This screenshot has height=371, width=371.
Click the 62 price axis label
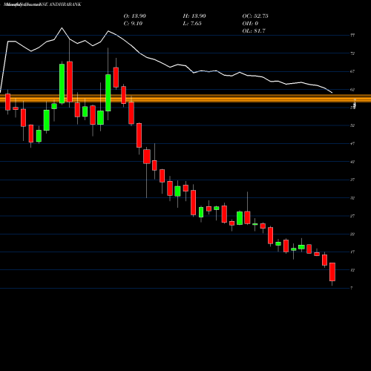coord(352,90)
